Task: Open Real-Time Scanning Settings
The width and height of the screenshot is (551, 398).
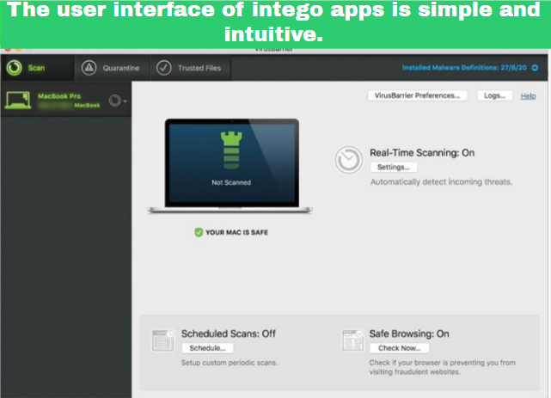Action: [394, 167]
